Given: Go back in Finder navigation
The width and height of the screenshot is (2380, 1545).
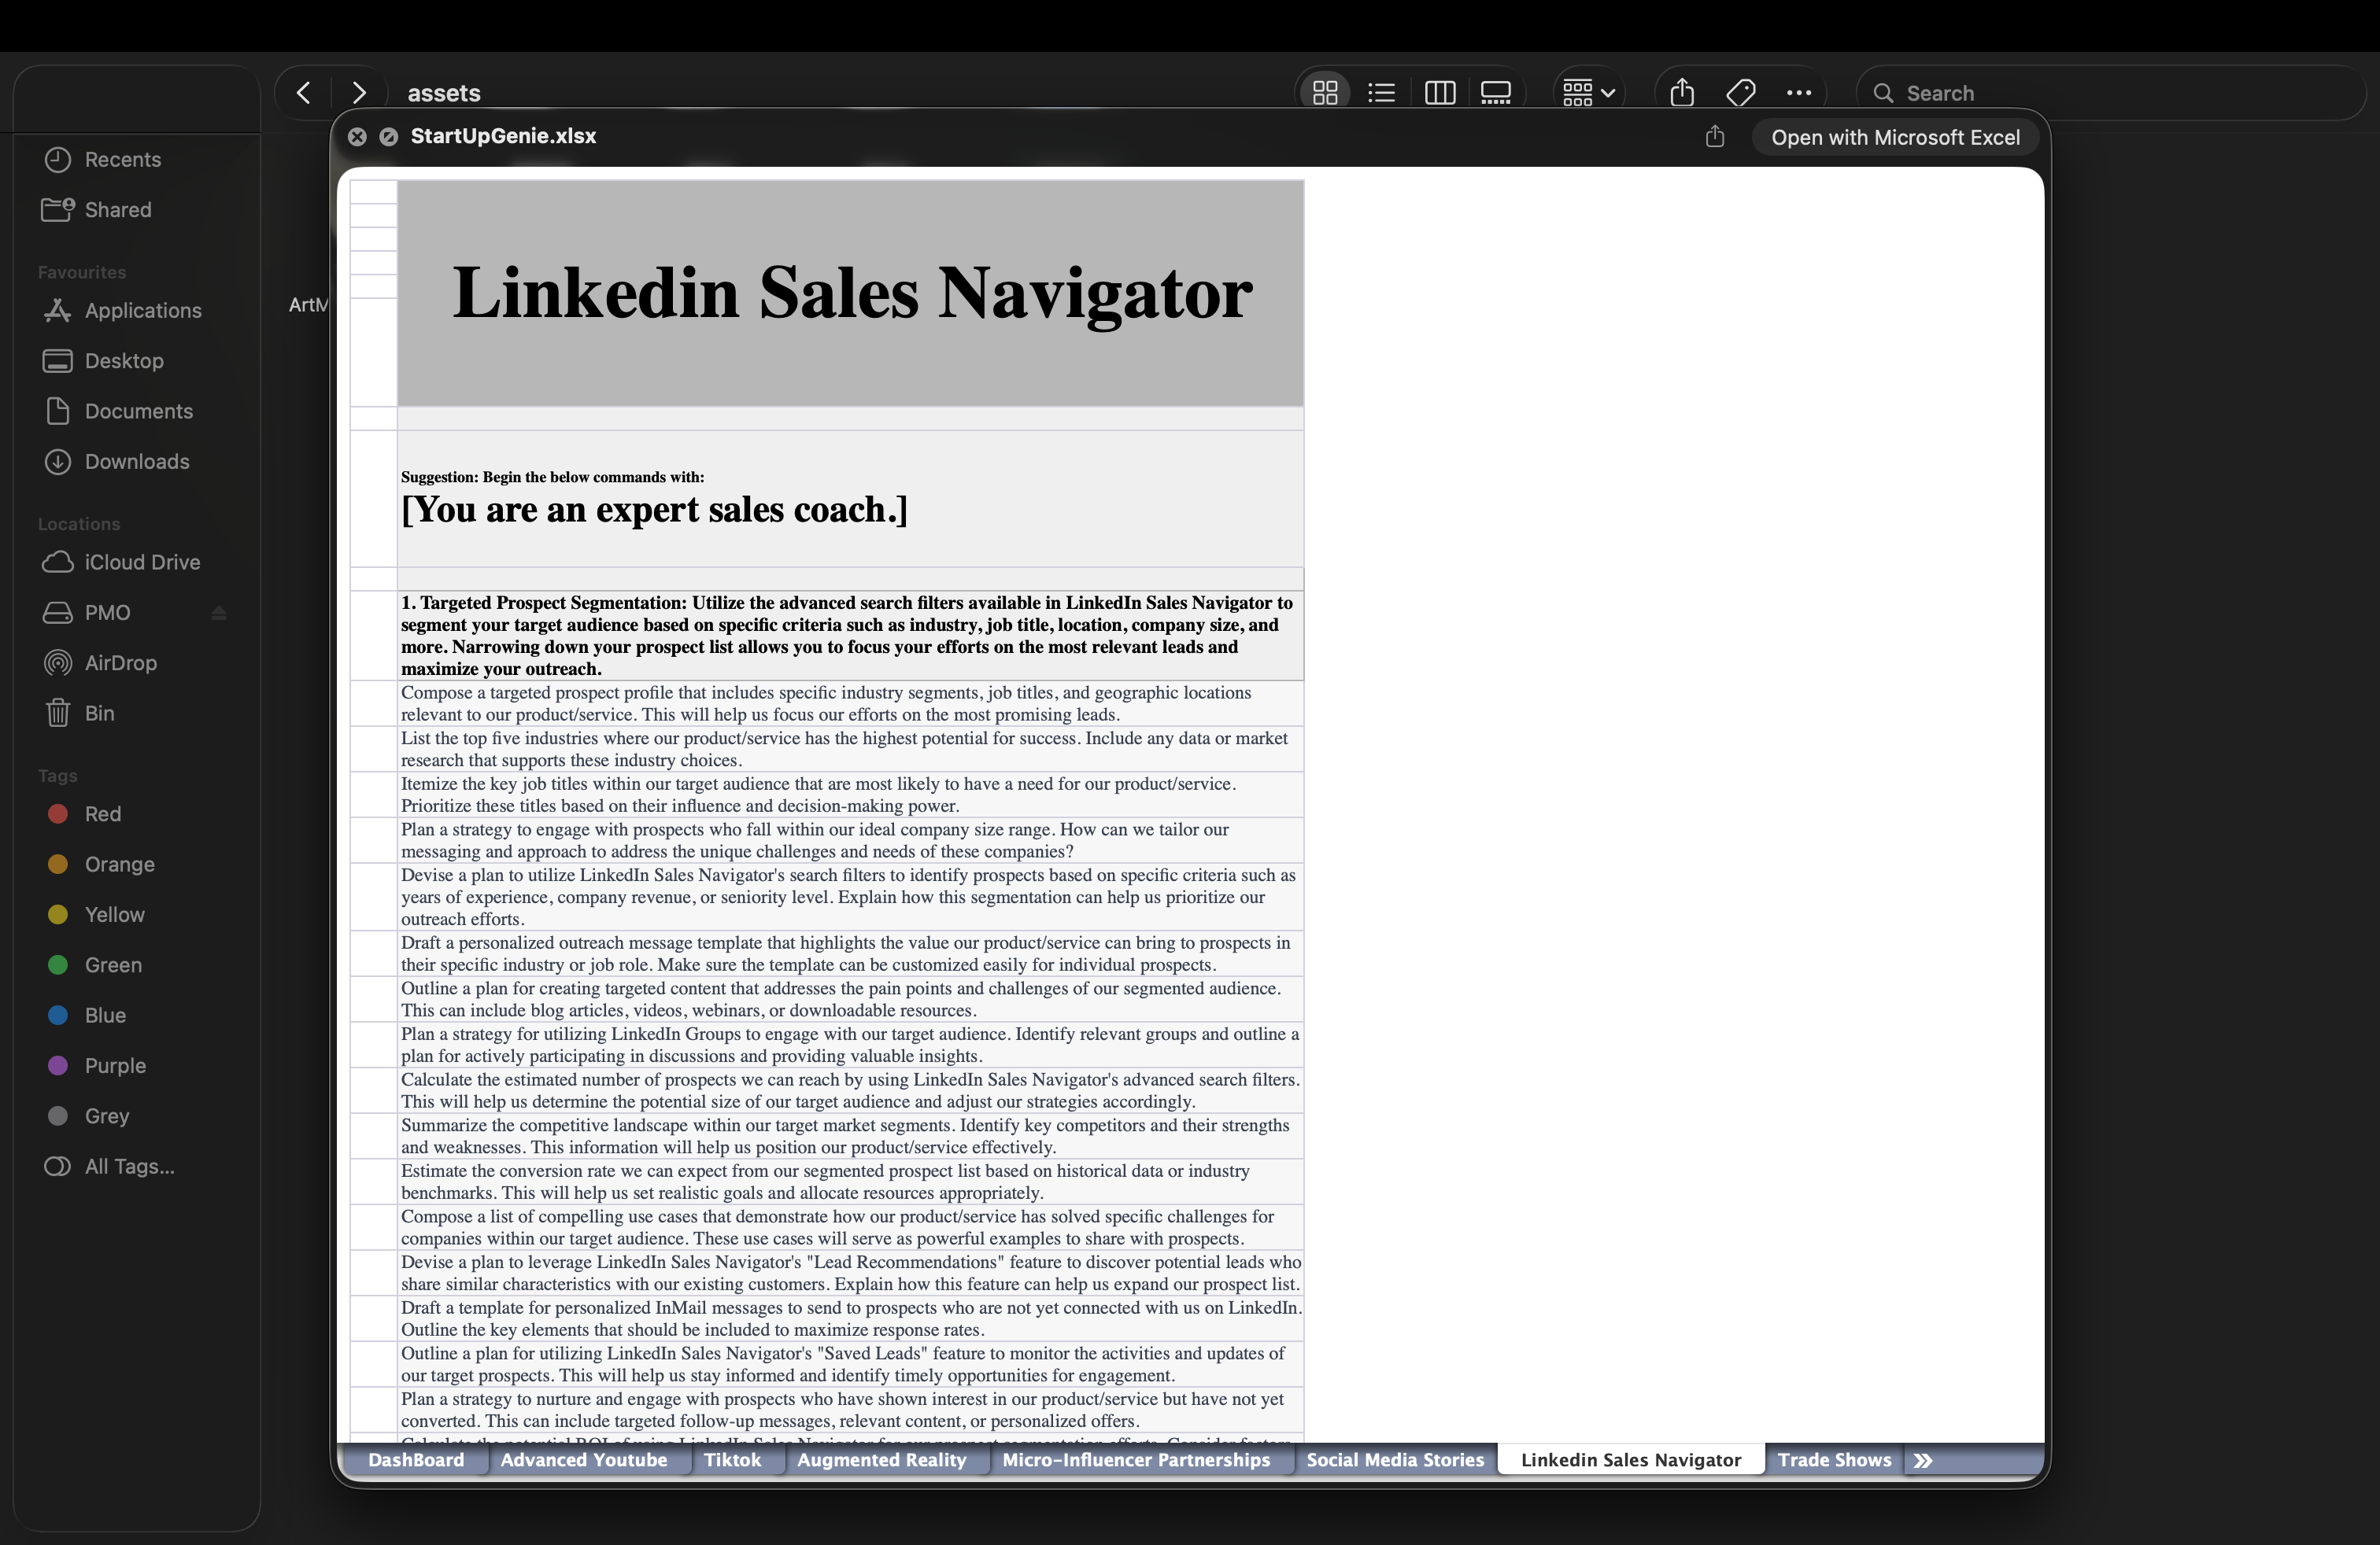Looking at the screenshot, I should (304, 93).
